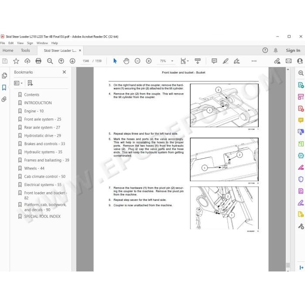The width and height of the screenshot is (305, 305).
Task: Select the Hand pan tool
Action: coord(126,61)
